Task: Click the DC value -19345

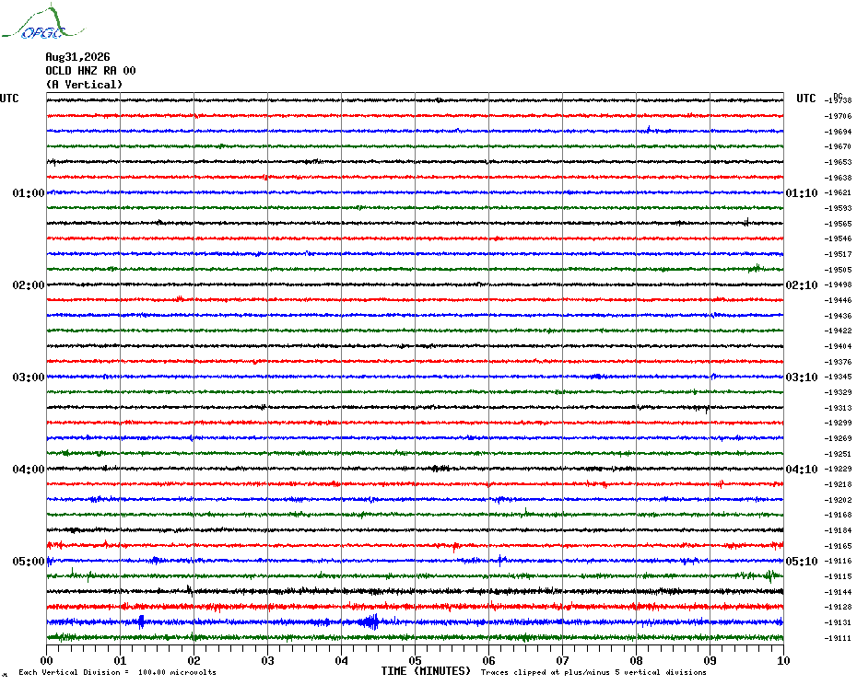Action: [838, 377]
